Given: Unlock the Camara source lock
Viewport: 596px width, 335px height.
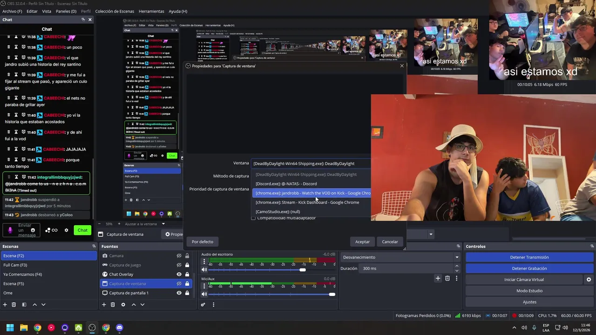Looking at the screenshot, I should click(x=187, y=256).
